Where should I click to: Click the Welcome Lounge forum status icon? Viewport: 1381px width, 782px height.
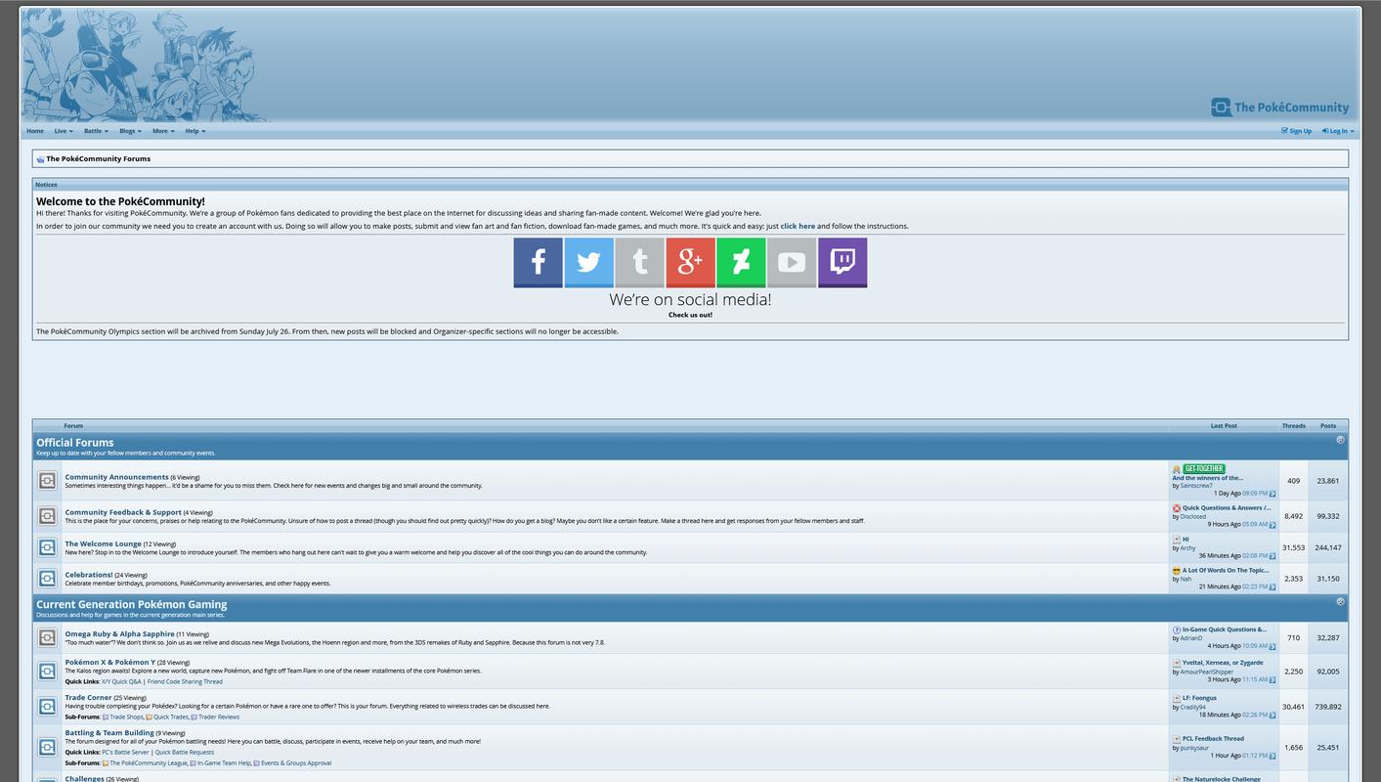(47, 547)
